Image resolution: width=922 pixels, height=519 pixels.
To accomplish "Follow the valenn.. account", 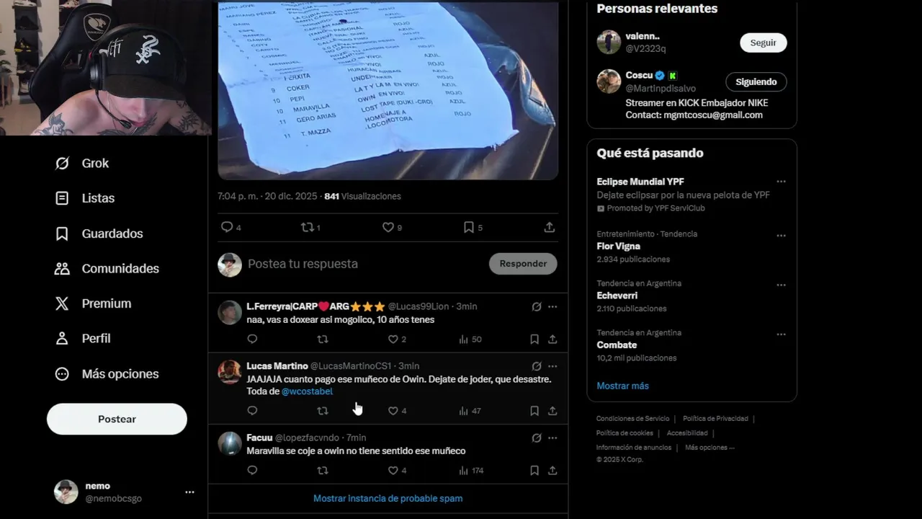I will pyautogui.click(x=763, y=43).
